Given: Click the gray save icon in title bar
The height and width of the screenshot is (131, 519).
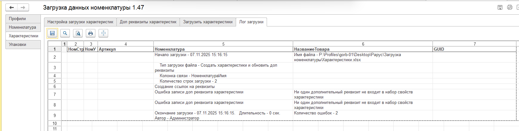Looking at the screenshot, I should (x=500, y=7).
